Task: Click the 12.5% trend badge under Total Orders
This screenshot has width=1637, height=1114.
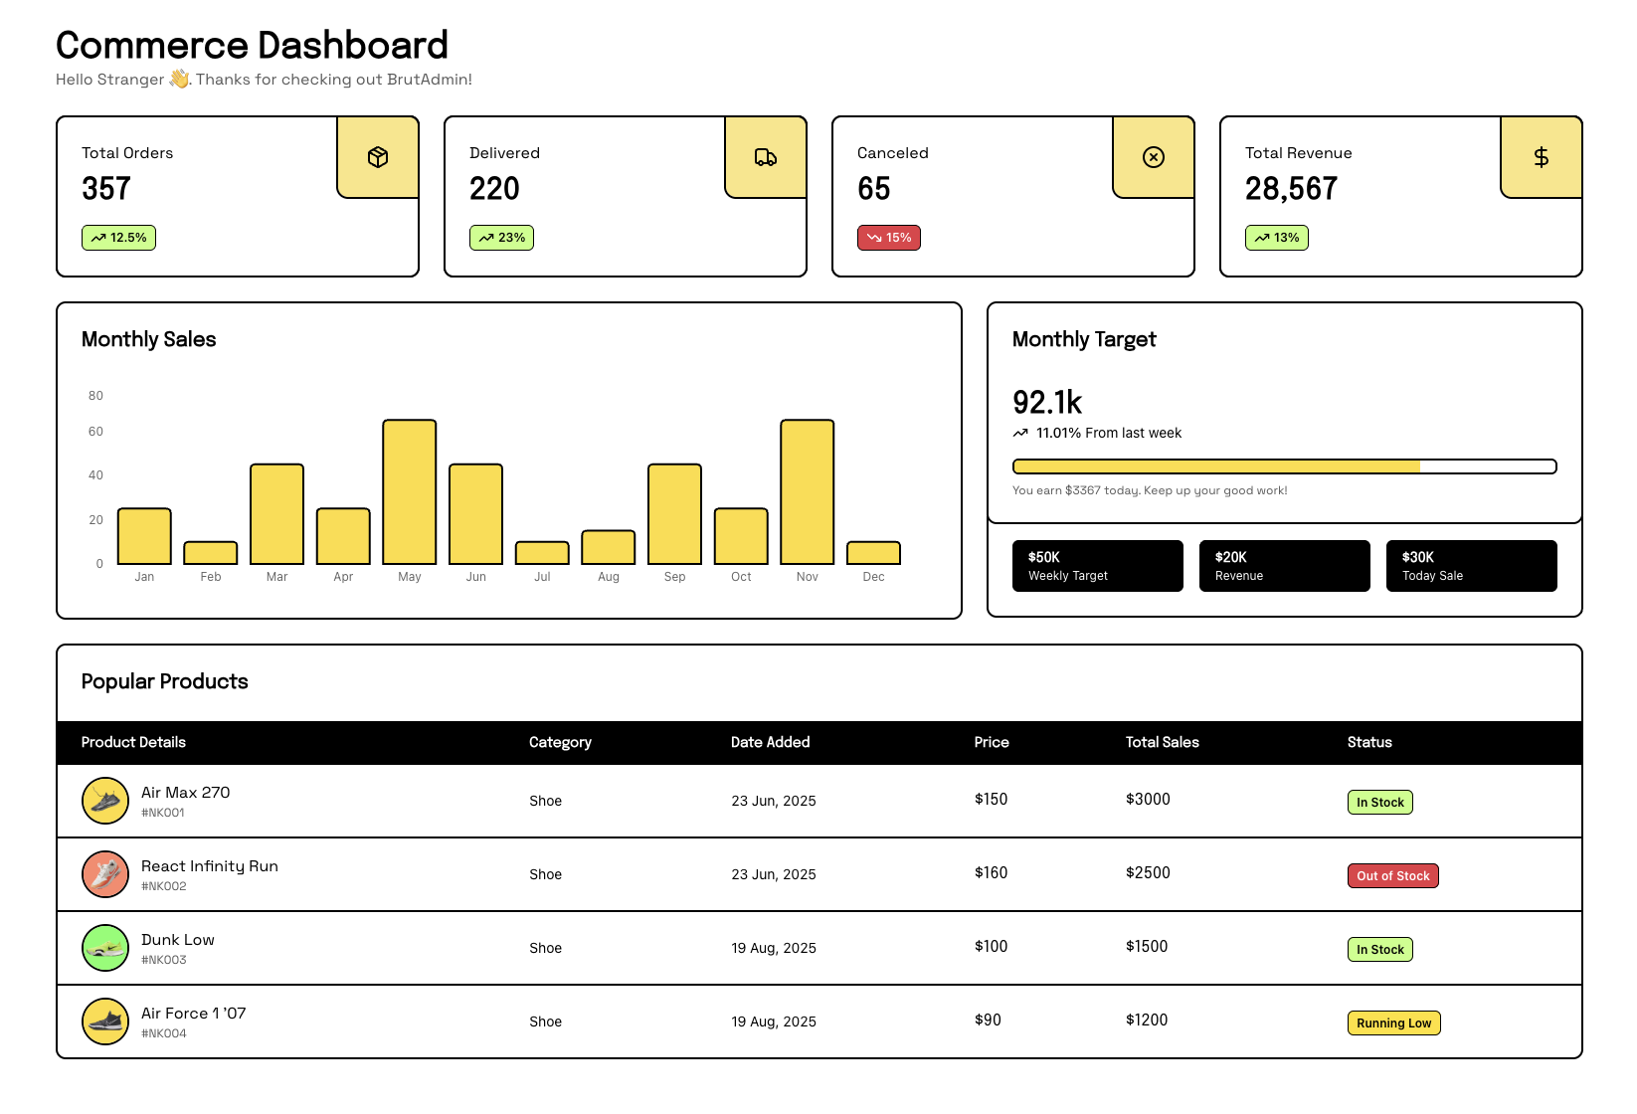Action: [118, 238]
